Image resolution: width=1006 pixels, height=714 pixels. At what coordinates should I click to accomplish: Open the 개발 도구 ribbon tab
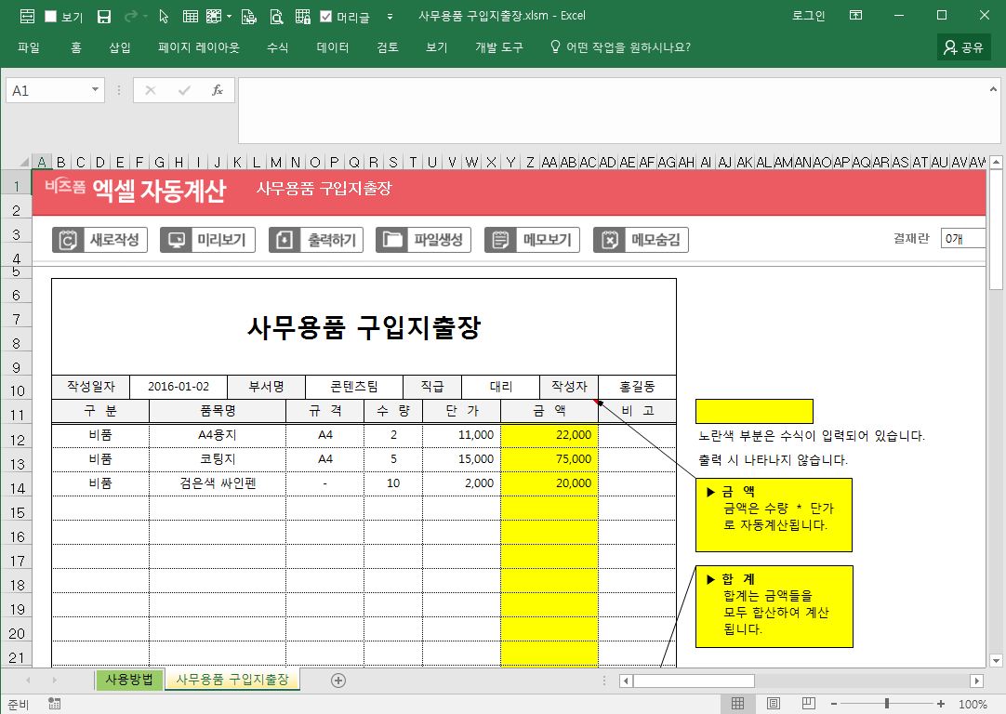point(499,46)
